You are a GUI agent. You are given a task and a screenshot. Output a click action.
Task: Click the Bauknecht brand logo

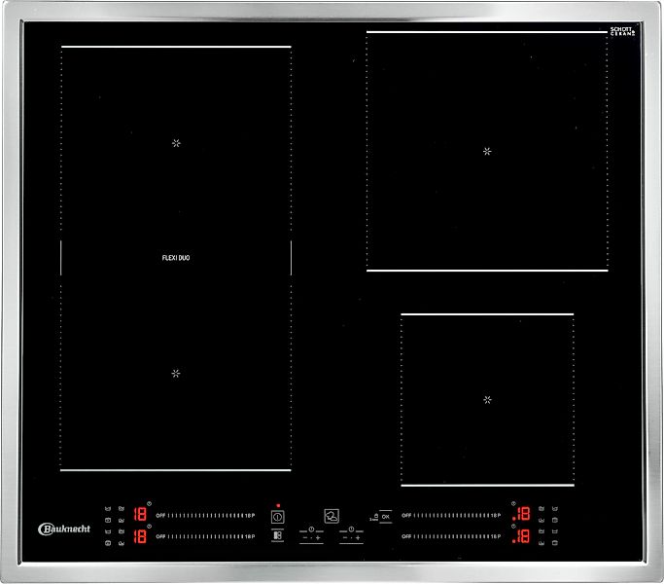64,529
